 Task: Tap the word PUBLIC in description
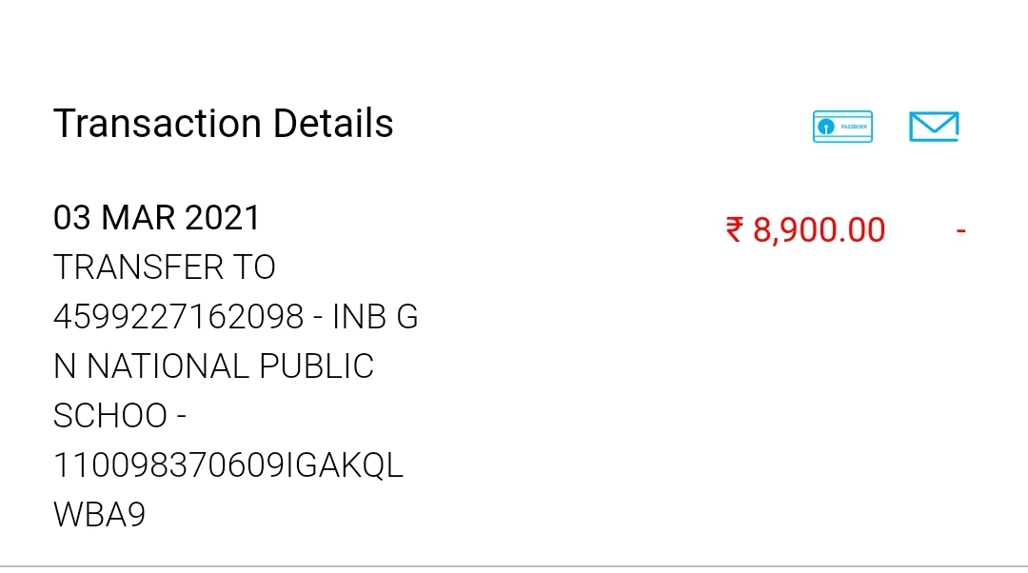[316, 366]
